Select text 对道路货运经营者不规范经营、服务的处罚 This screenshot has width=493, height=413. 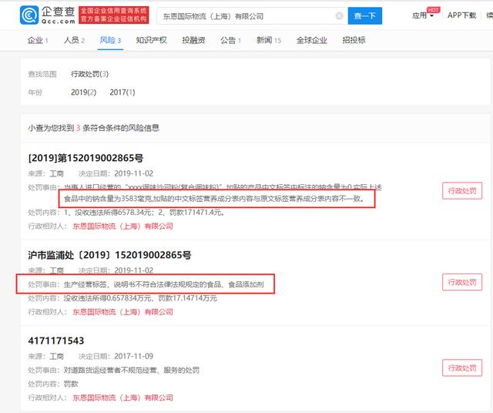(x=132, y=370)
